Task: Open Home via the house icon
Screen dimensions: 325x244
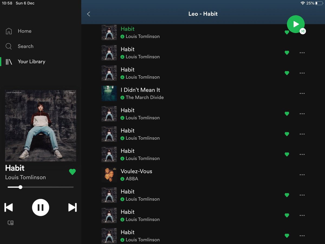Action: (9, 31)
